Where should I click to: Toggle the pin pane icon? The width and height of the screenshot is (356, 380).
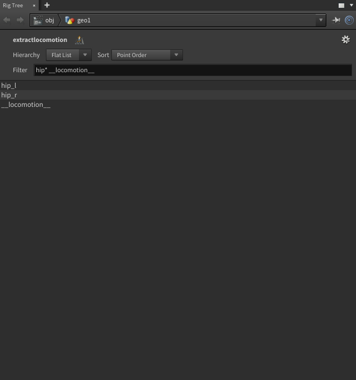click(x=336, y=20)
